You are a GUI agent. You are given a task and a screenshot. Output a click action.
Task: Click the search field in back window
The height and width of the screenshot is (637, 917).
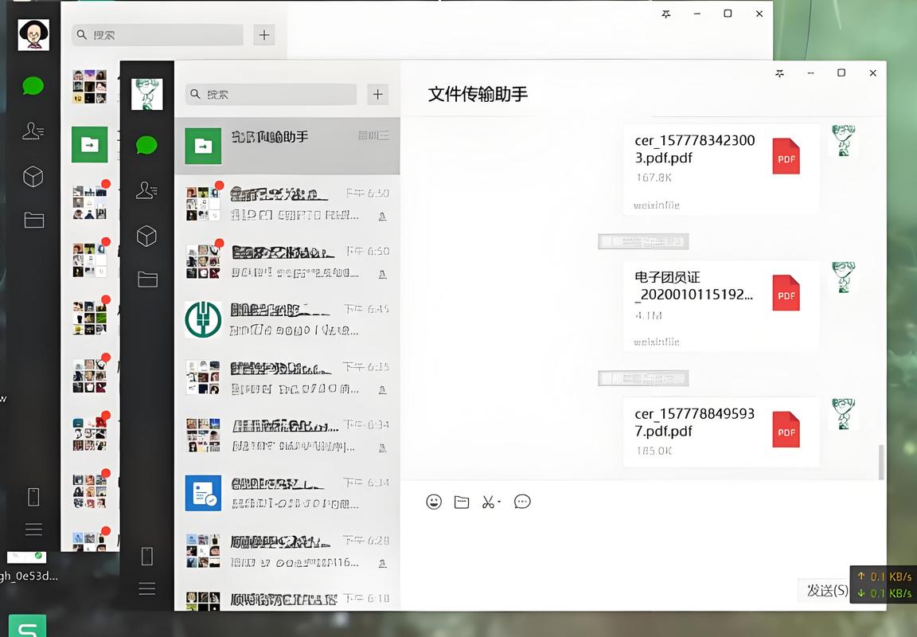[158, 35]
